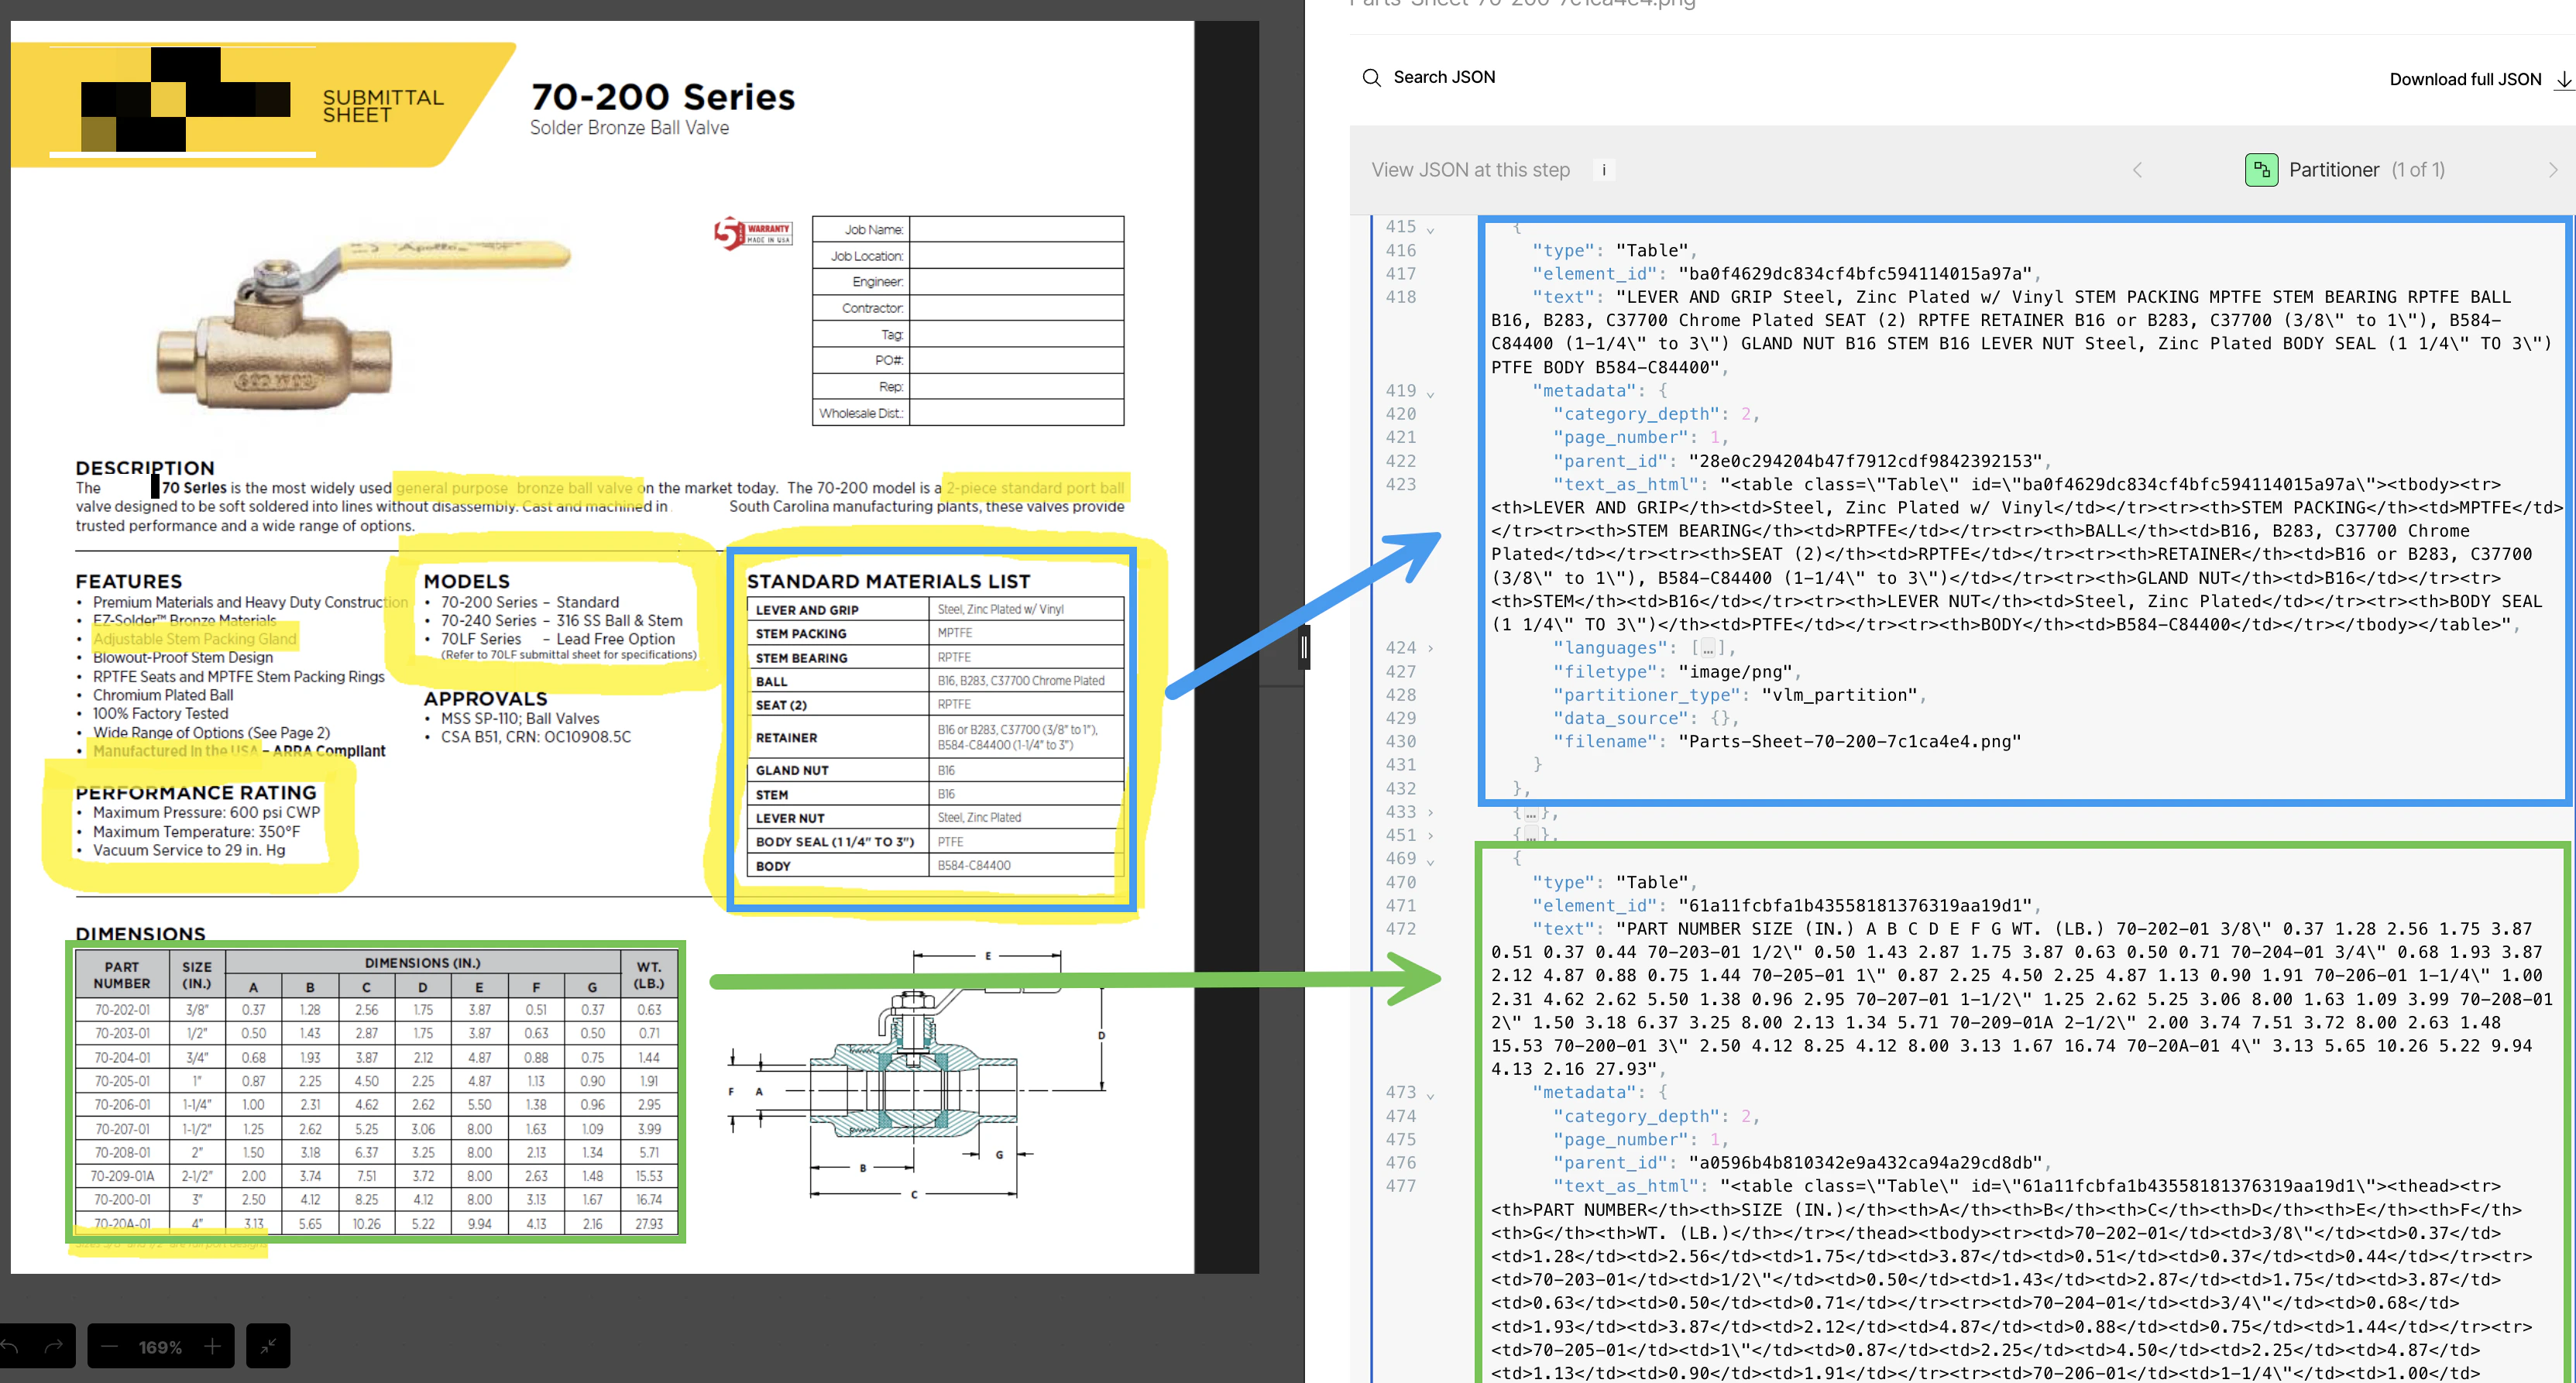Click the undo arrow icon

click(x=10, y=1346)
